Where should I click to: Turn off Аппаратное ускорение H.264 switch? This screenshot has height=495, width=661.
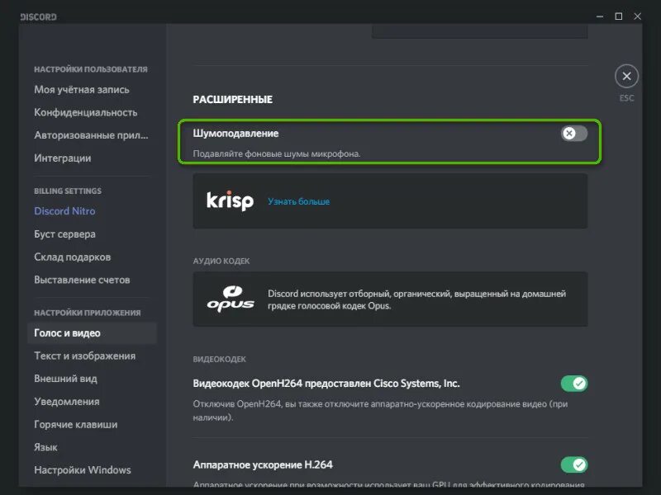coord(574,464)
